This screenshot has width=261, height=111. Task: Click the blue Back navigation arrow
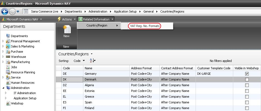[5, 11]
